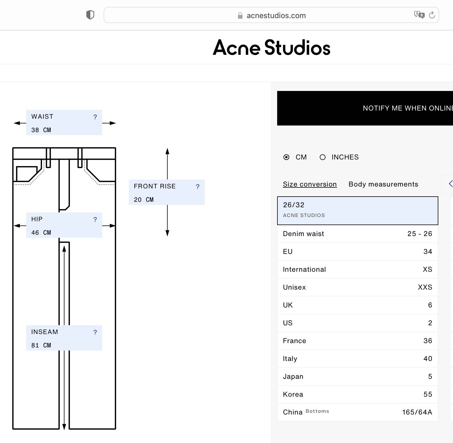Click the Korea 55 size row
Viewport: 453px width, 443px height.
tap(357, 394)
